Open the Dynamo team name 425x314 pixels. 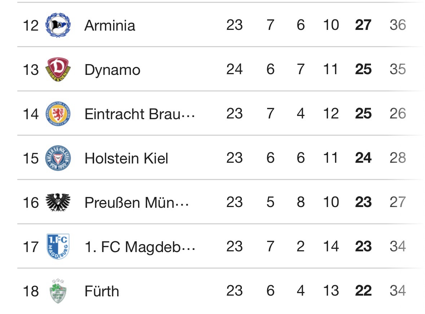point(112,70)
